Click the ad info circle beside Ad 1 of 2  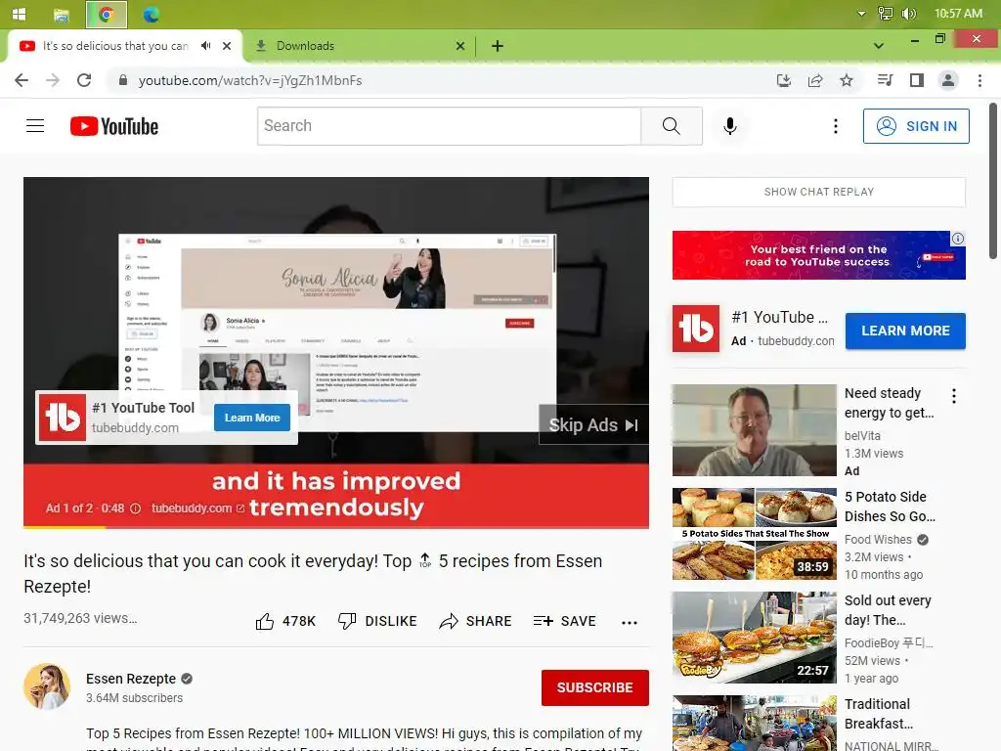135,508
